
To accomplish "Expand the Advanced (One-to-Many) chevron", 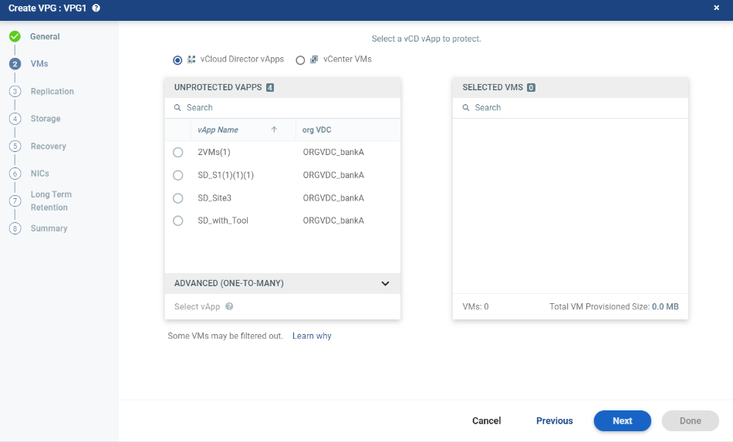I will pos(385,284).
